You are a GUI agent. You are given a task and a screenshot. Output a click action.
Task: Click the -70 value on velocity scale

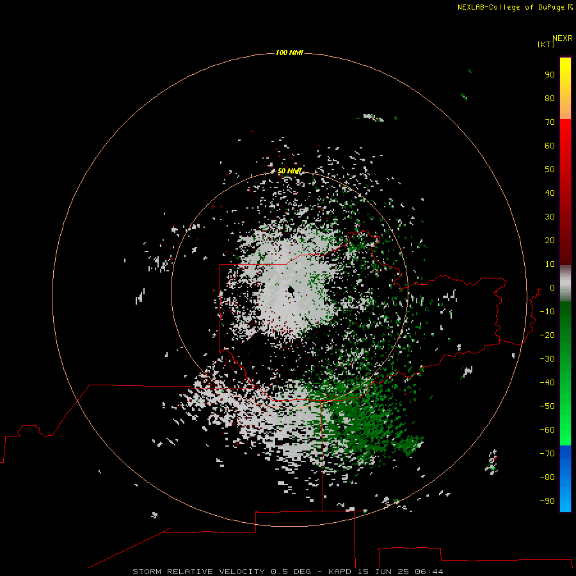[547, 454]
